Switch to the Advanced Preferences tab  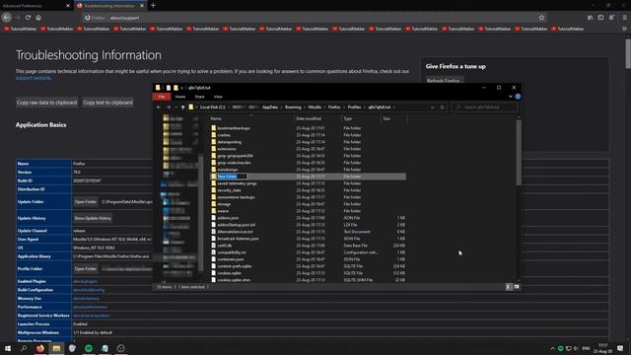[x=35, y=6]
